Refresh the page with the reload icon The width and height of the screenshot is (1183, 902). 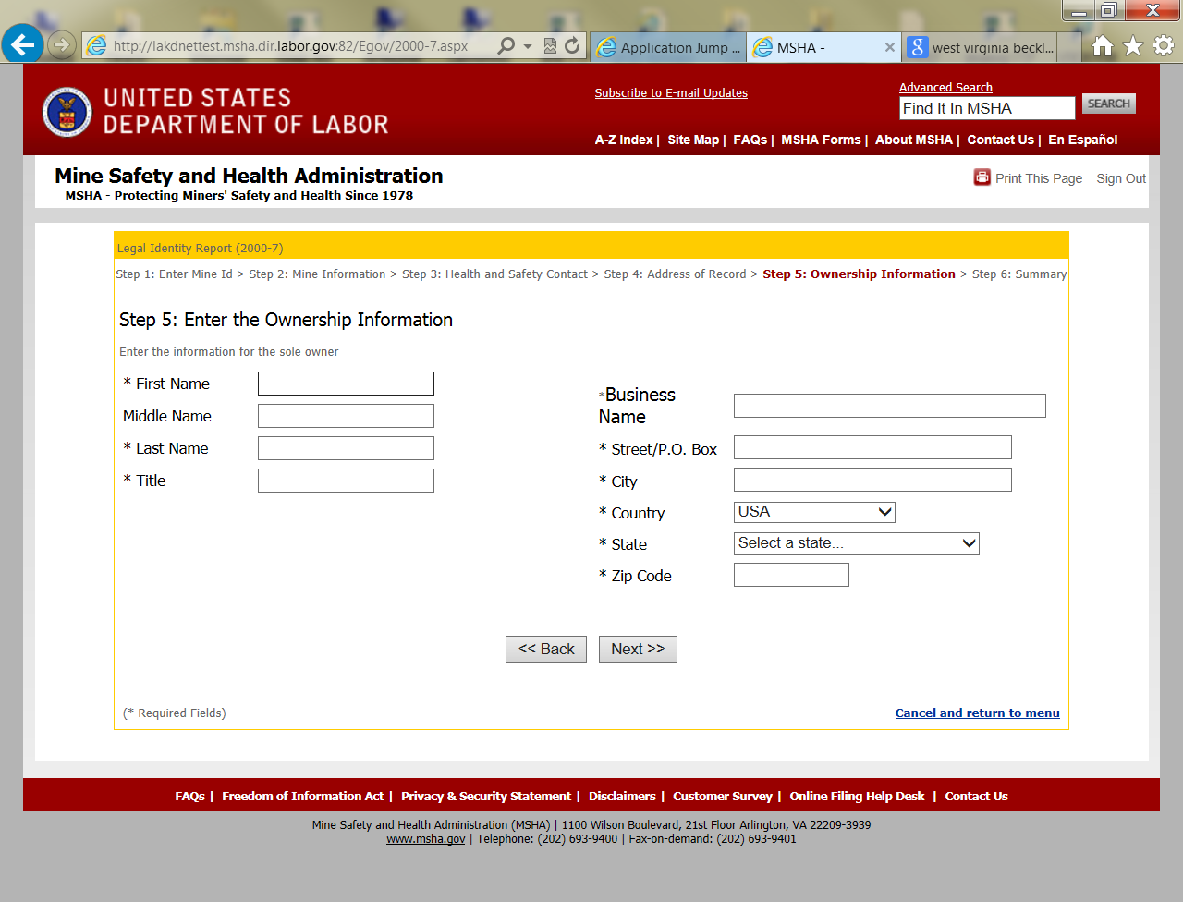coord(572,45)
